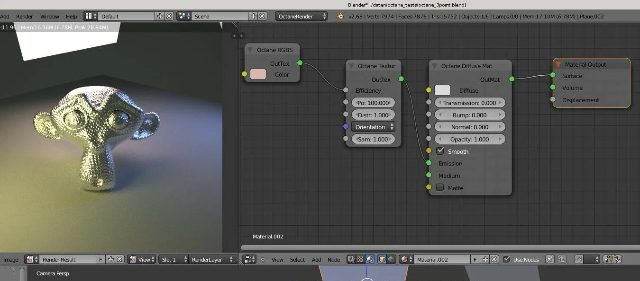Open the Orientation dropdown in Octane Textur
Image resolution: width=640 pixels, height=281 pixels.
(x=373, y=127)
